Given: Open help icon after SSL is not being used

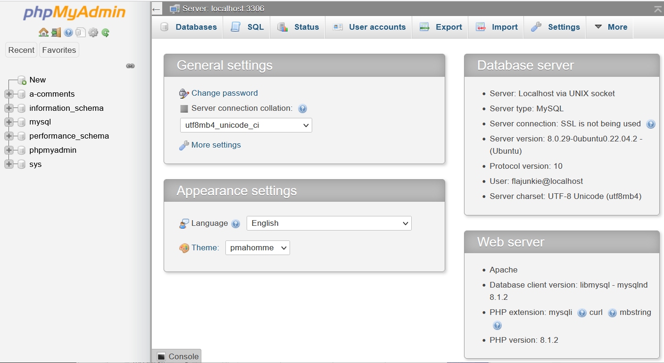Looking at the screenshot, I should (651, 124).
